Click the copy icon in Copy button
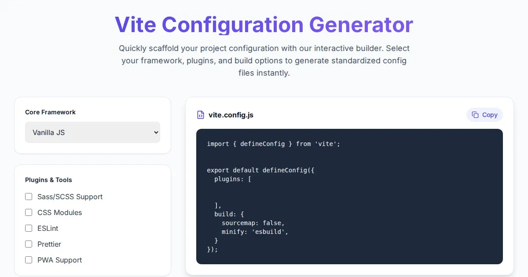Screen dimensions: 528x277 coord(475,115)
